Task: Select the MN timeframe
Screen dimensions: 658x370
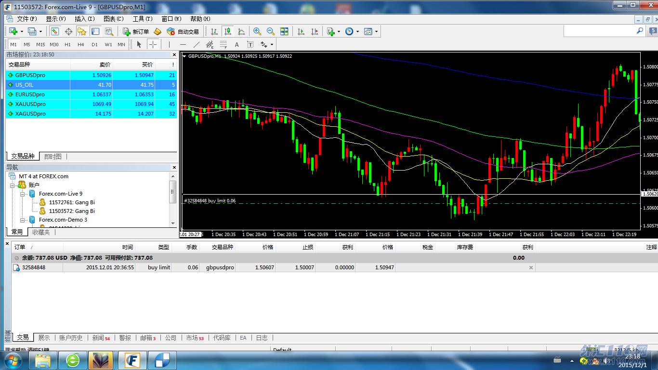Action: coord(121,44)
